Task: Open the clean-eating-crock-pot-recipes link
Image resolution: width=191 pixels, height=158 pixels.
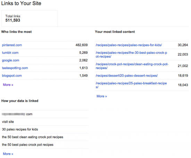Action: click(132, 66)
